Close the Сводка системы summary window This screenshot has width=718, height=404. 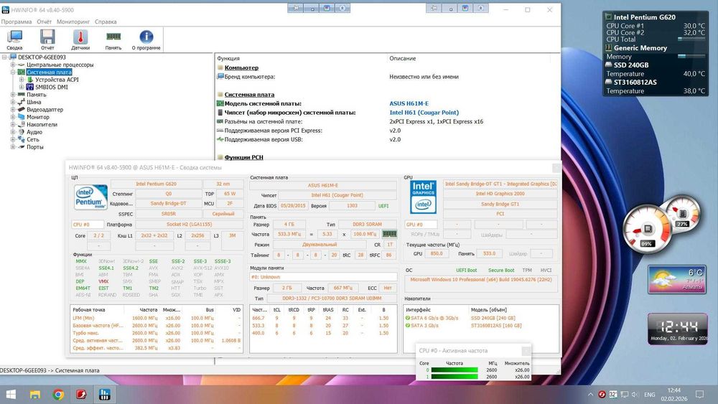[x=556, y=167]
